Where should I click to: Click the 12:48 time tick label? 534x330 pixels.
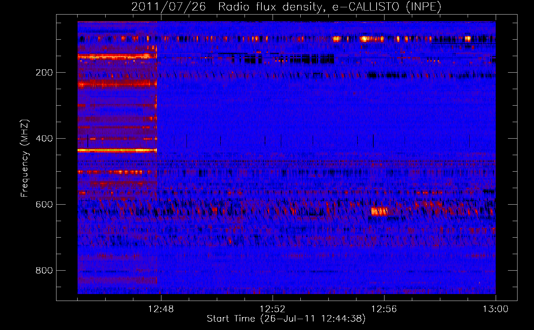pyautogui.click(x=161, y=309)
